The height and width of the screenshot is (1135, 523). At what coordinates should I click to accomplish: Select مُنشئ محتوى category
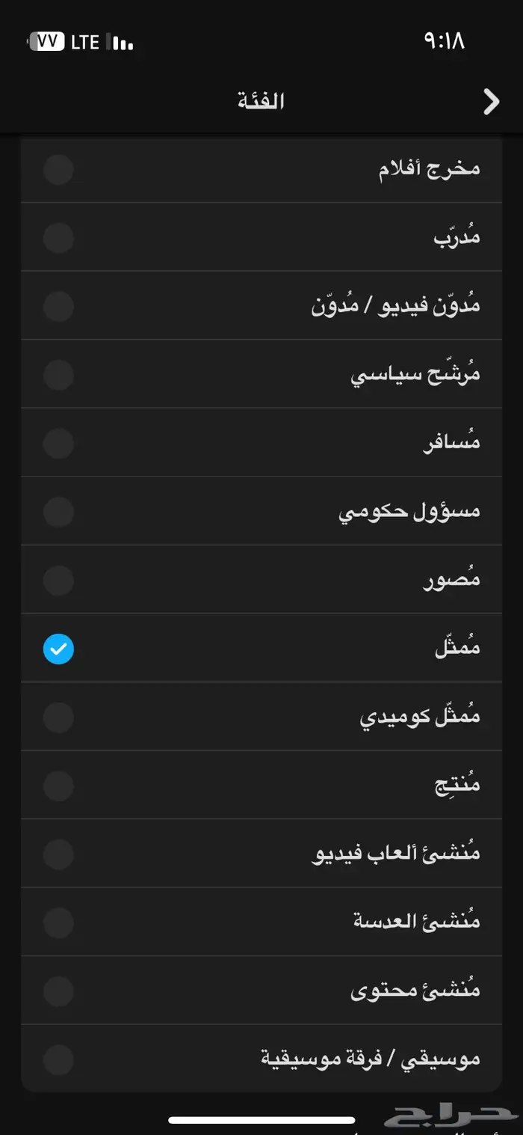pos(261,989)
